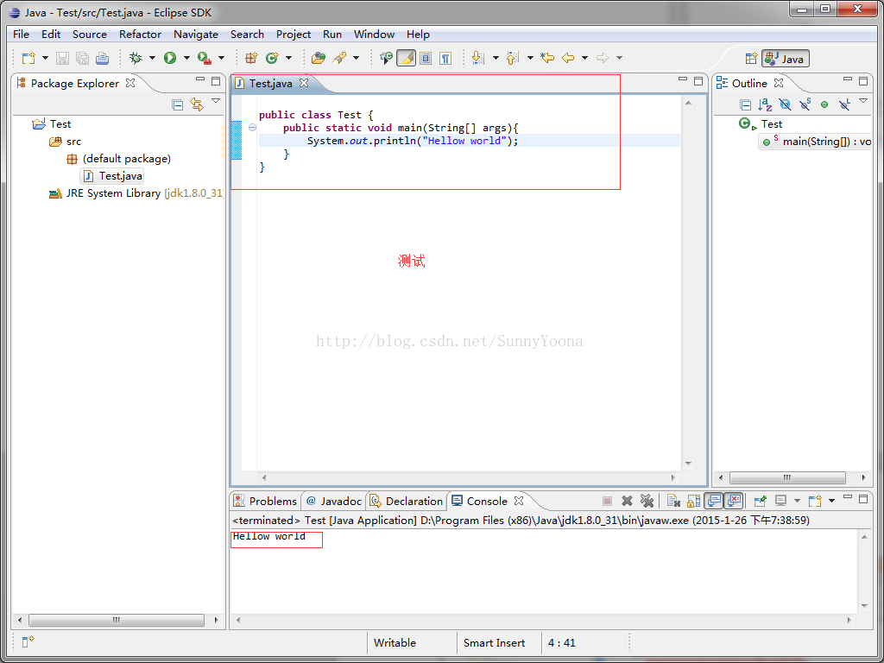The image size is (884, 663).
Task: Toggle alphabetical Sort in Outline view
Action: [765, 104]
